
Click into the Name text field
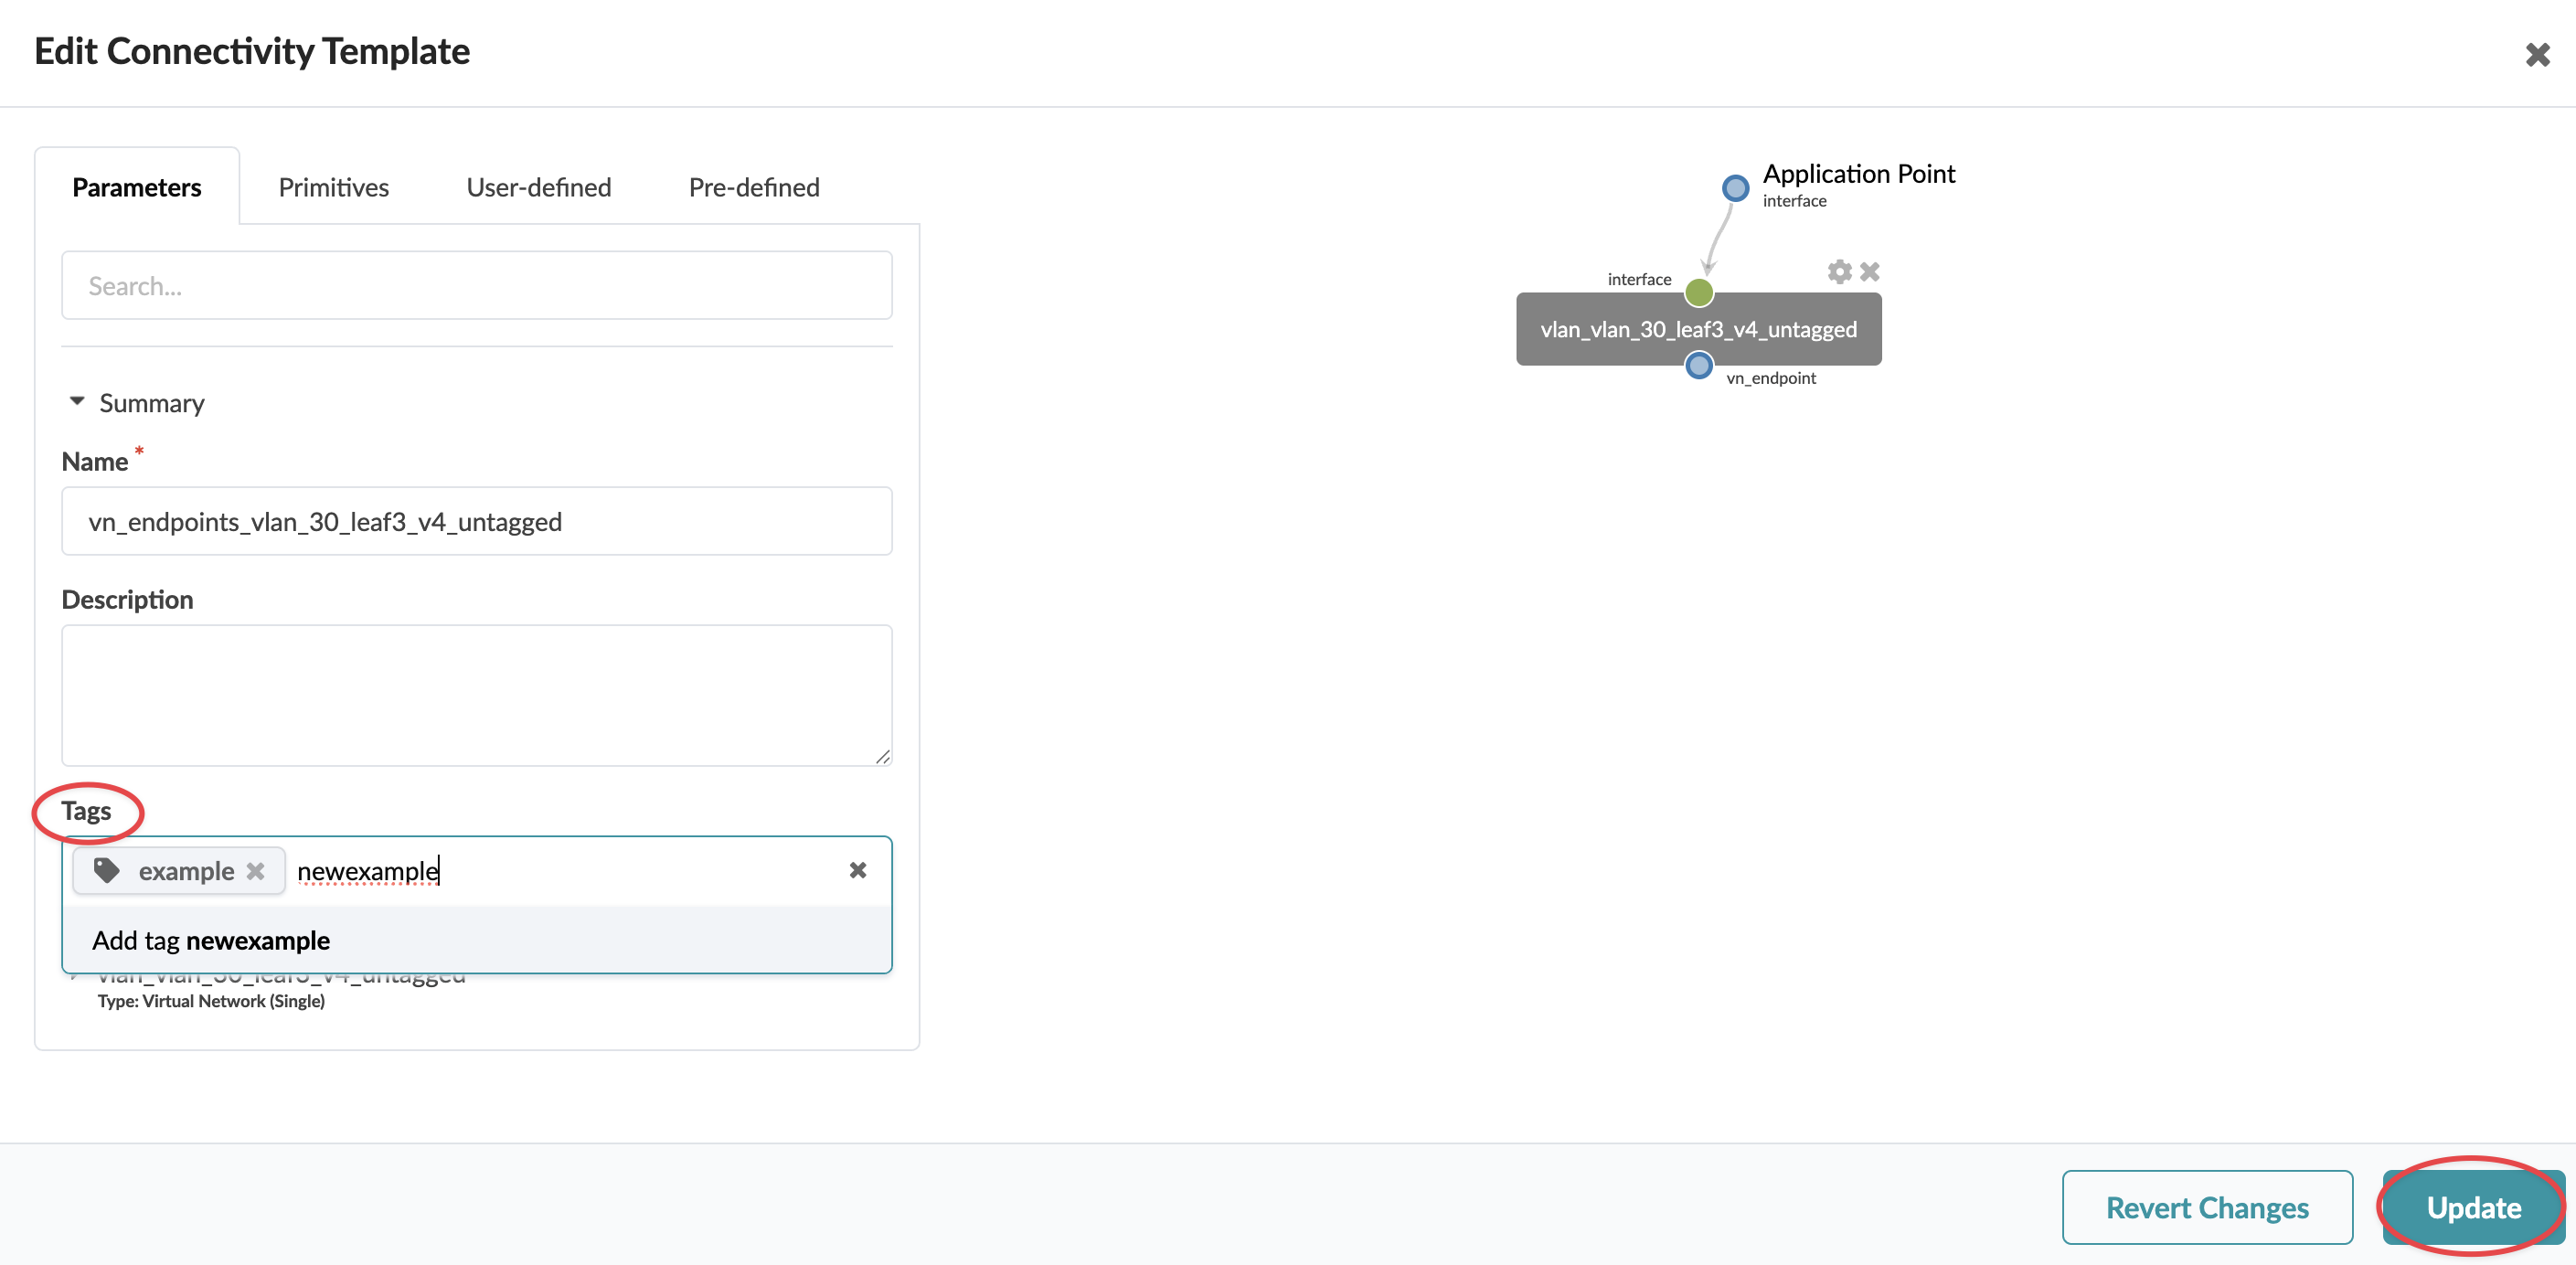476,521
